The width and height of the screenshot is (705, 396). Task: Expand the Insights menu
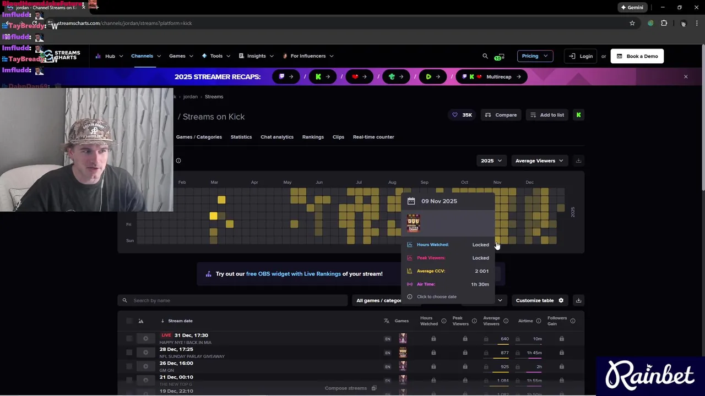pos(256,56)
